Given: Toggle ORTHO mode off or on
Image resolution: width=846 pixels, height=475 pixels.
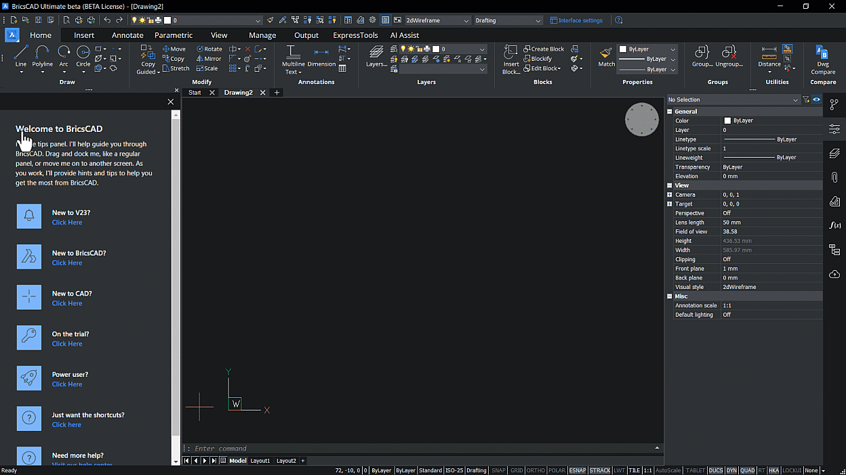Looking at the screenshot, I should coord(535,470).
